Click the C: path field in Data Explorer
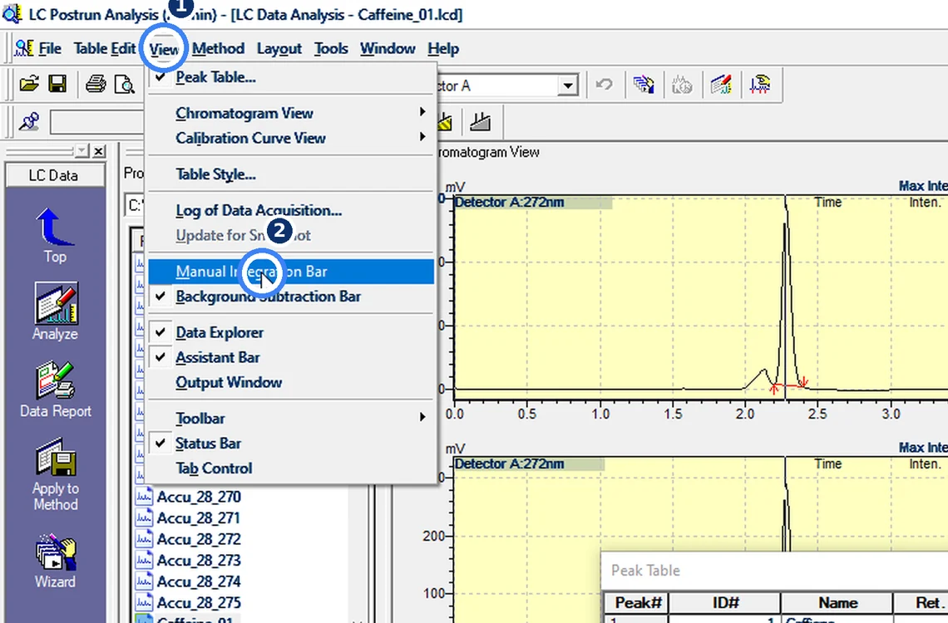Screen dimensions: 948x623 pyautogui.click(x=134, y=205)
